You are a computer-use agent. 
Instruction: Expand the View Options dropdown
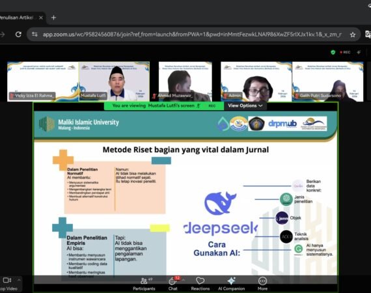pyautogui.click(x=245, y=105)
